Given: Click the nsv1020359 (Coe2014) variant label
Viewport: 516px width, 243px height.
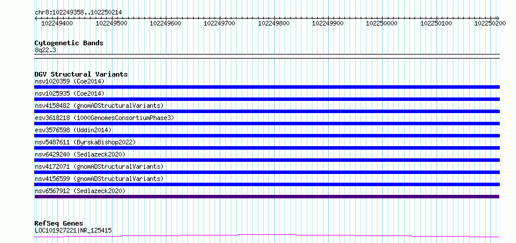Looking at the screenshot, I should tap(70, 81).
